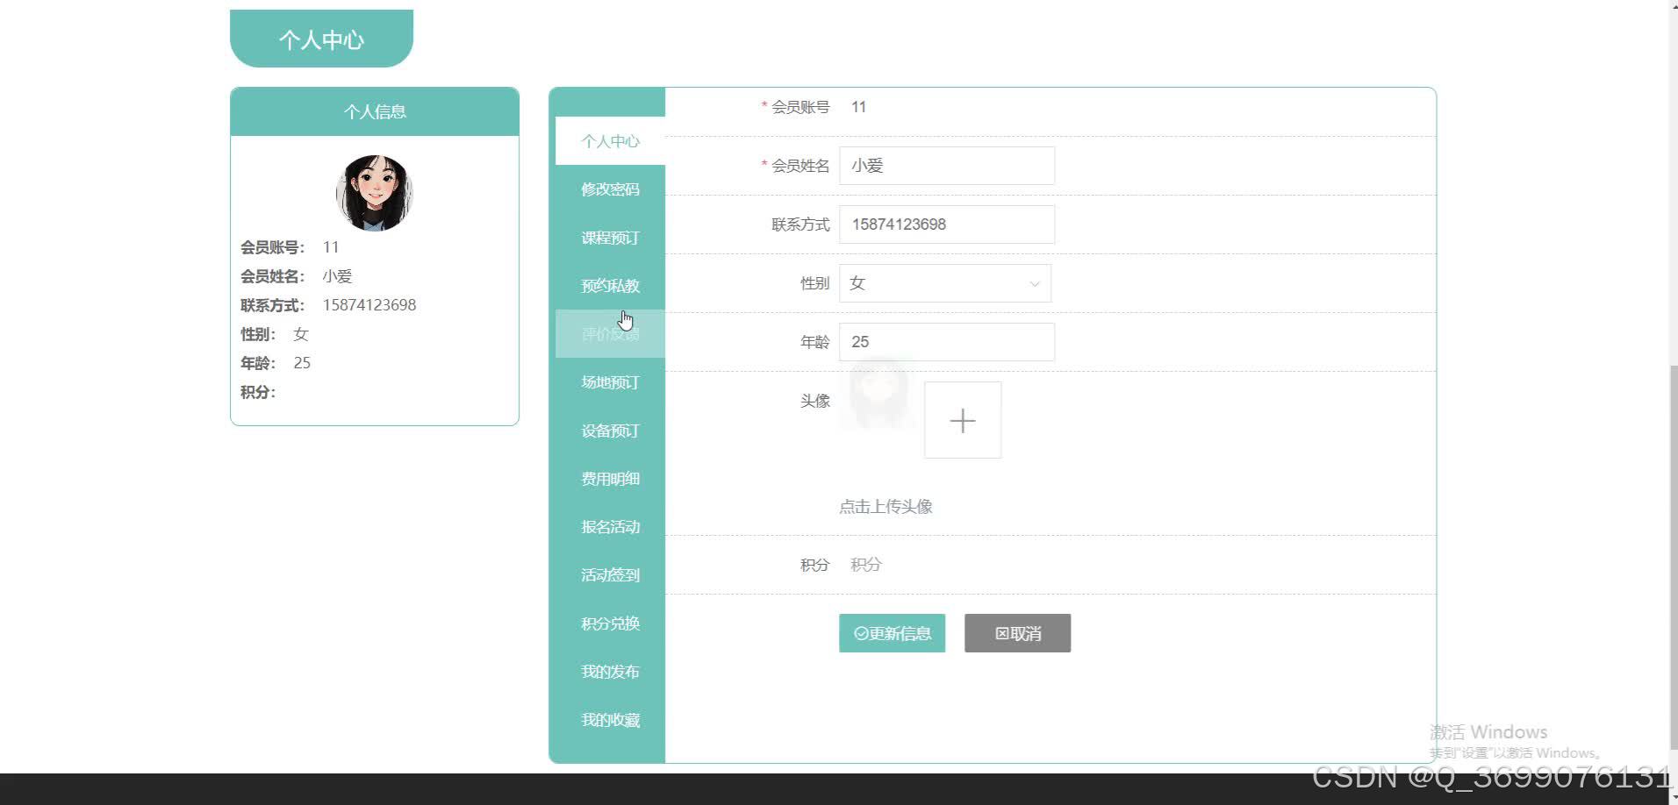Click the 更新信息 button
The image size is (1678, 805).
pos(892,632)
